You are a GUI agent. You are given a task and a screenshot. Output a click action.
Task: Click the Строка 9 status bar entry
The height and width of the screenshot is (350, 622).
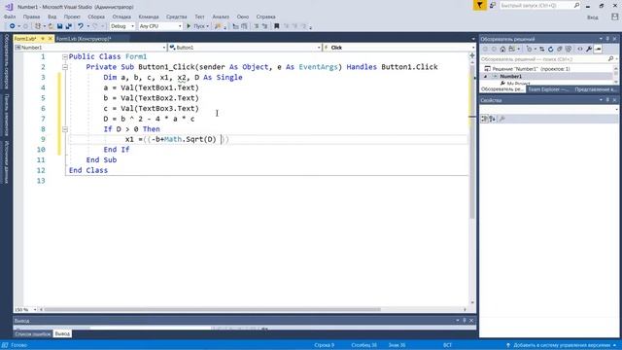pyautogui.click(x=324, y=345)
